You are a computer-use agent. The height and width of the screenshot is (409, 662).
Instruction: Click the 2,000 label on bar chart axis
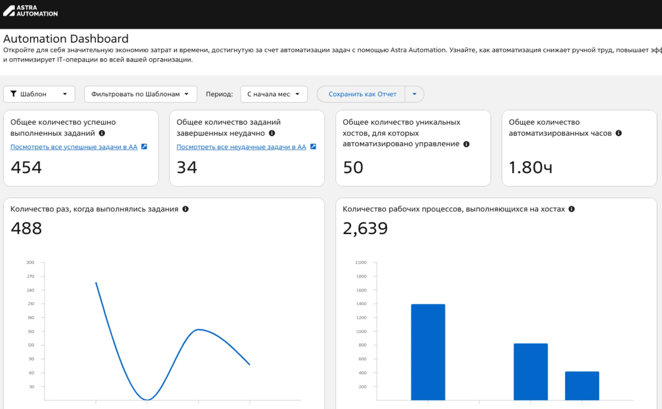pyautogui.click(x=361, y=262)
